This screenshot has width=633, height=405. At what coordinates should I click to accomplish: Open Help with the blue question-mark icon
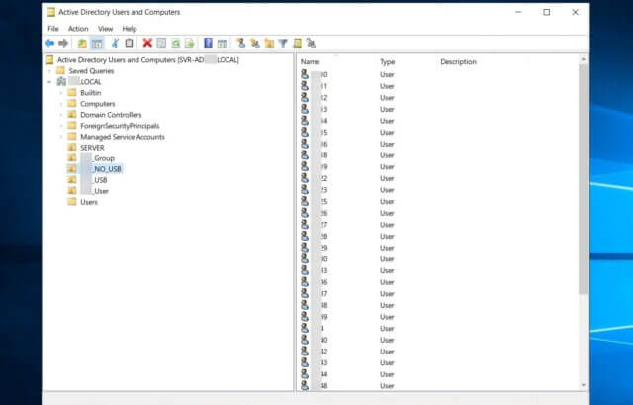208,43
